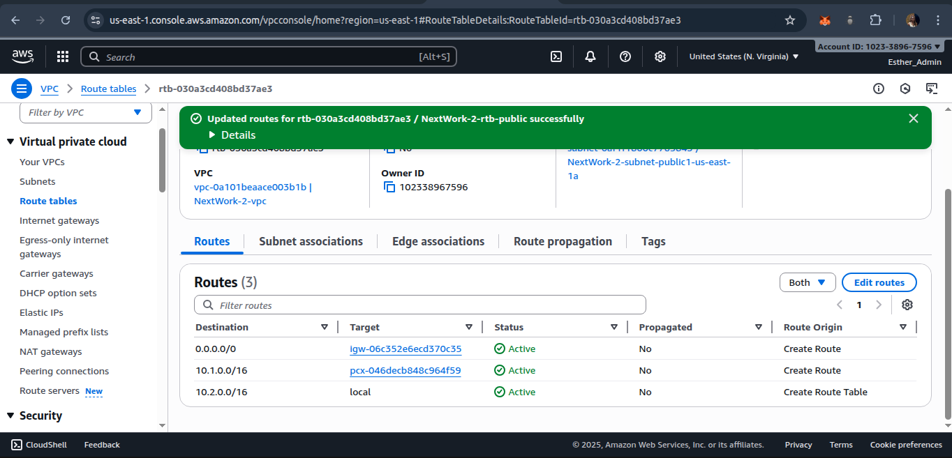Open the info panel icon
The height and width of the screenshot is (458, 952).
[x=879, y=89]
